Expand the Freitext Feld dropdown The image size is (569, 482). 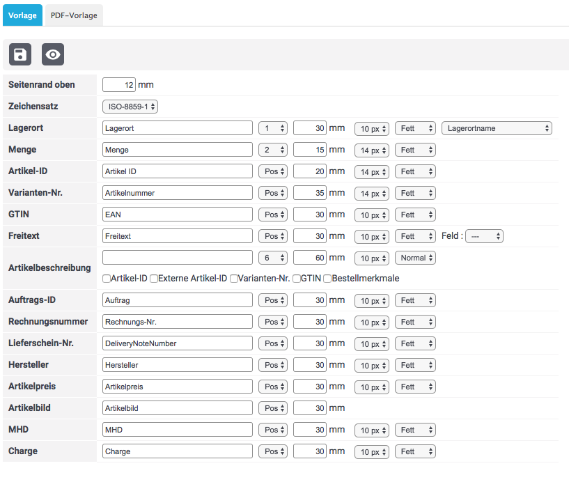[x=484, y=236]
